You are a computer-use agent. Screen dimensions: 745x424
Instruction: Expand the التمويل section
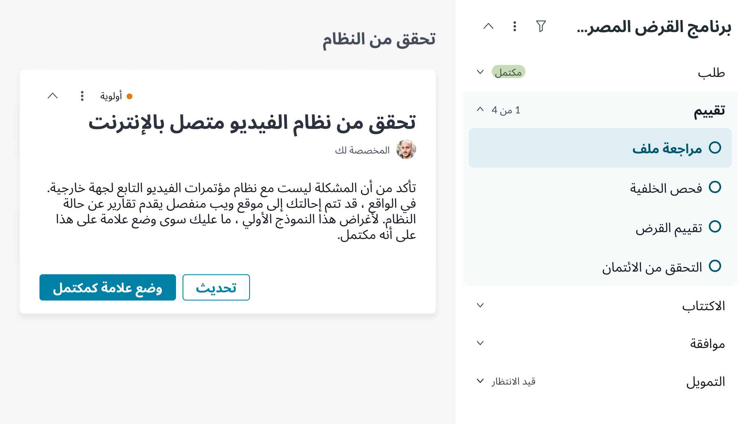479,381
